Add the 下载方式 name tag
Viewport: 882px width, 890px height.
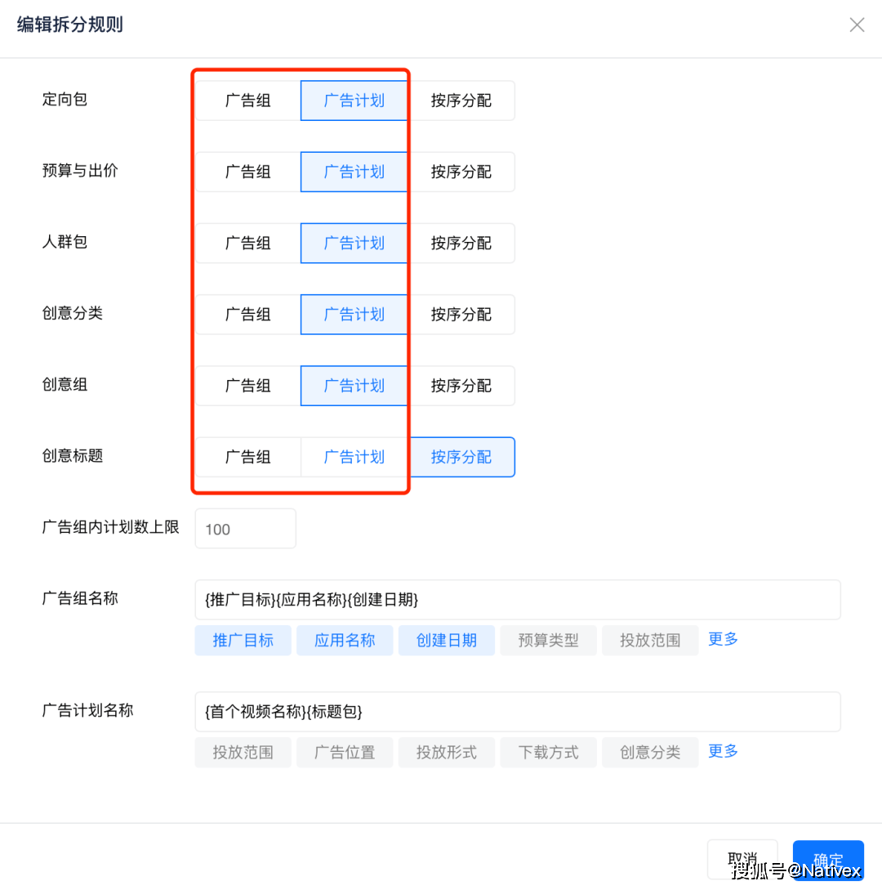pyautogui.click(x=548, y=752)
